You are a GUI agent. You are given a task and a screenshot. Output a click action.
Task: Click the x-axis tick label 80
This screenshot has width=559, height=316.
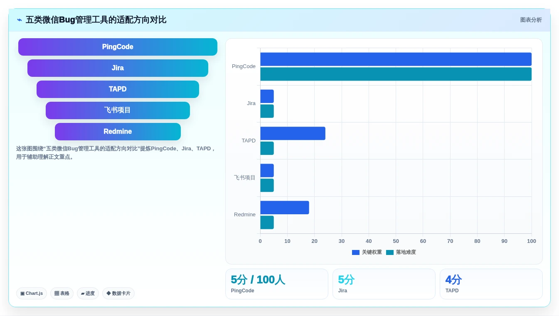click(x=477, y=241)
